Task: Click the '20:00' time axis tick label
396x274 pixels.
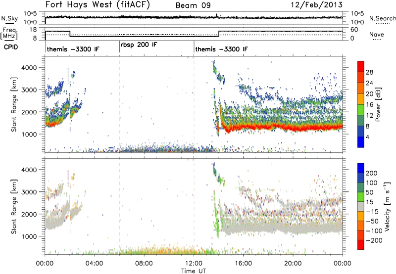Action: [293, 264]
